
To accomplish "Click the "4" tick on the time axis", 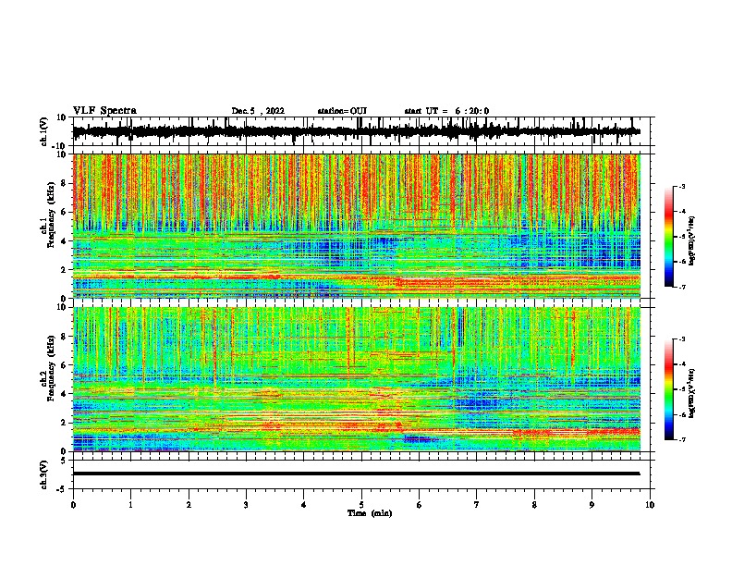I will point(304,505).
